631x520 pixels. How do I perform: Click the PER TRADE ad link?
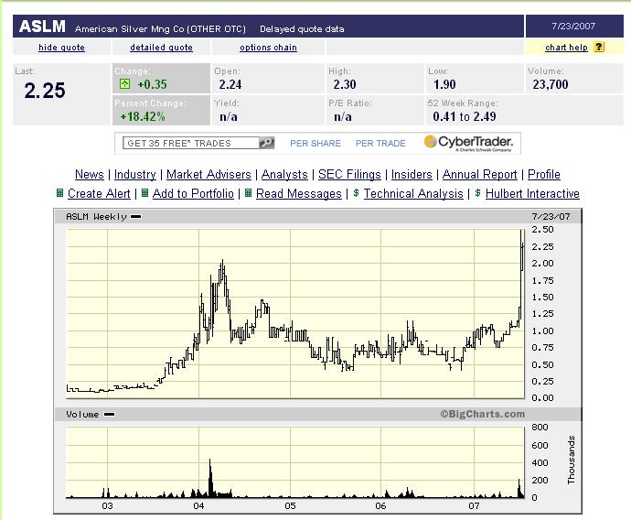tap(380, 143)
